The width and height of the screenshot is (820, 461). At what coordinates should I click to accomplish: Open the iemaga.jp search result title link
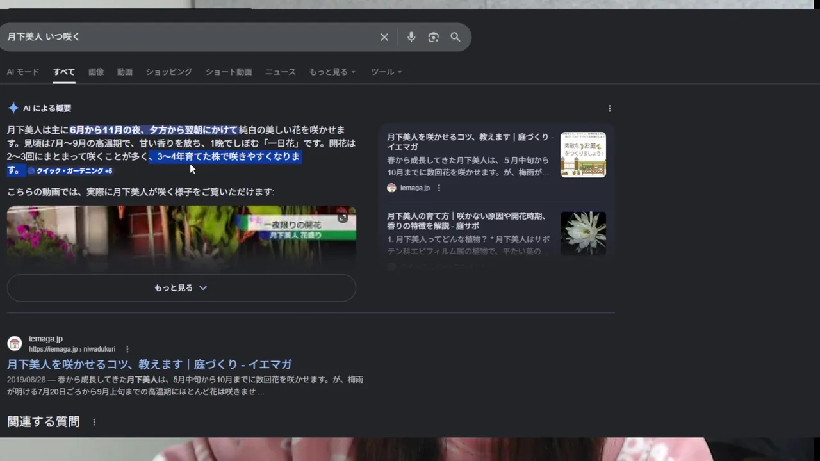pyautogui.click(x=149, y=364)
